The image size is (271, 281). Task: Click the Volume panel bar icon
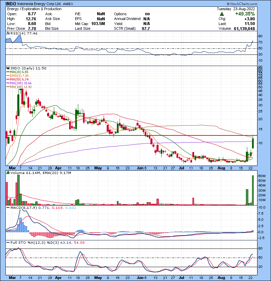click(x=8, y=173)
